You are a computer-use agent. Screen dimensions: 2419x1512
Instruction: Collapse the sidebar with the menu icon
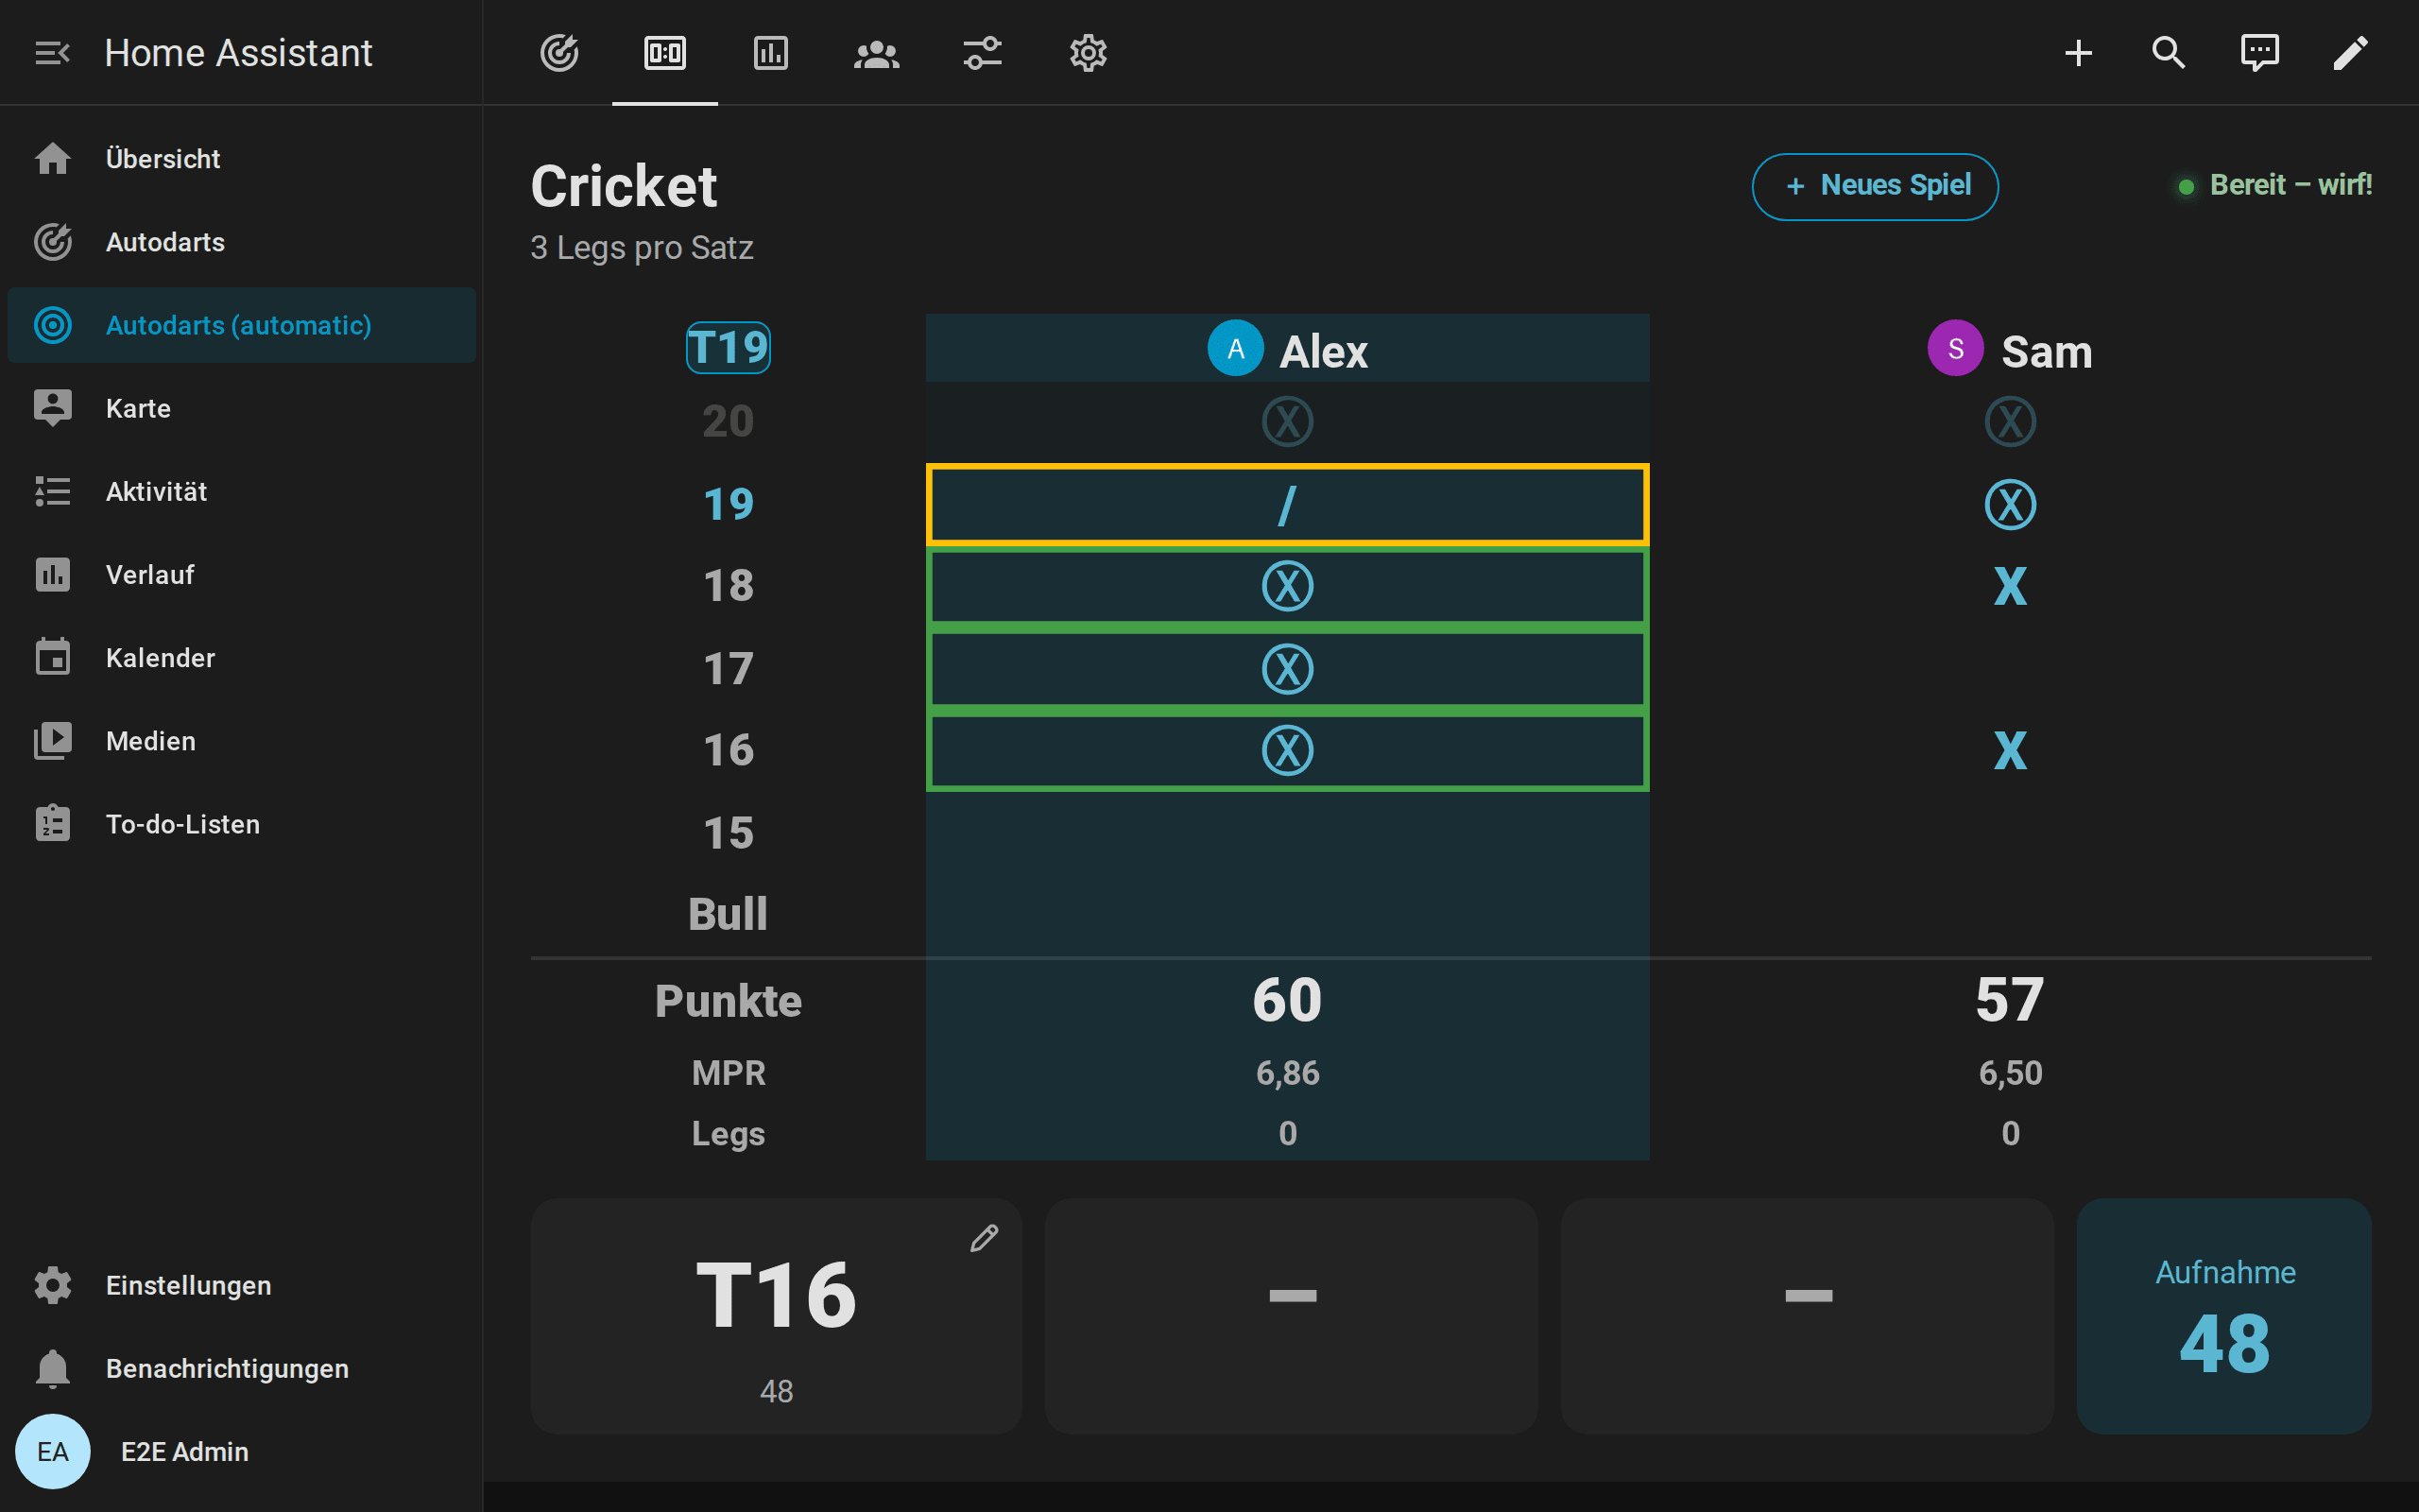52,52
